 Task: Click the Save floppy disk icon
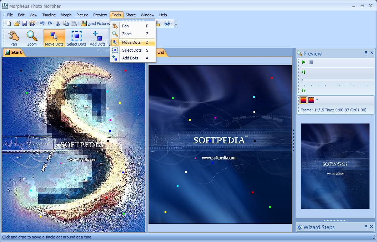click(x=25, y=23)
